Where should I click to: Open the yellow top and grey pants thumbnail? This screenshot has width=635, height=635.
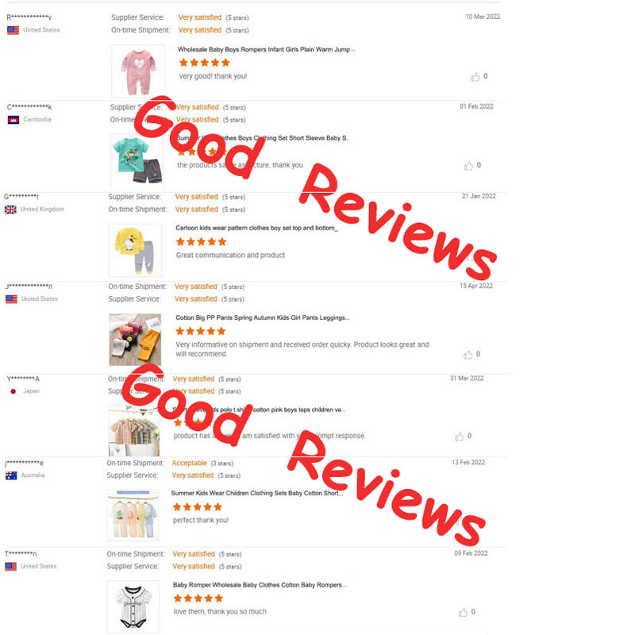(x=135, y=250)
